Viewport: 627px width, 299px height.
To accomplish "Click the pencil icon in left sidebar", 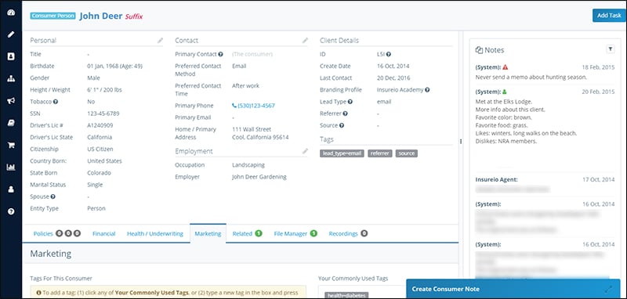I will pos(11,34).
